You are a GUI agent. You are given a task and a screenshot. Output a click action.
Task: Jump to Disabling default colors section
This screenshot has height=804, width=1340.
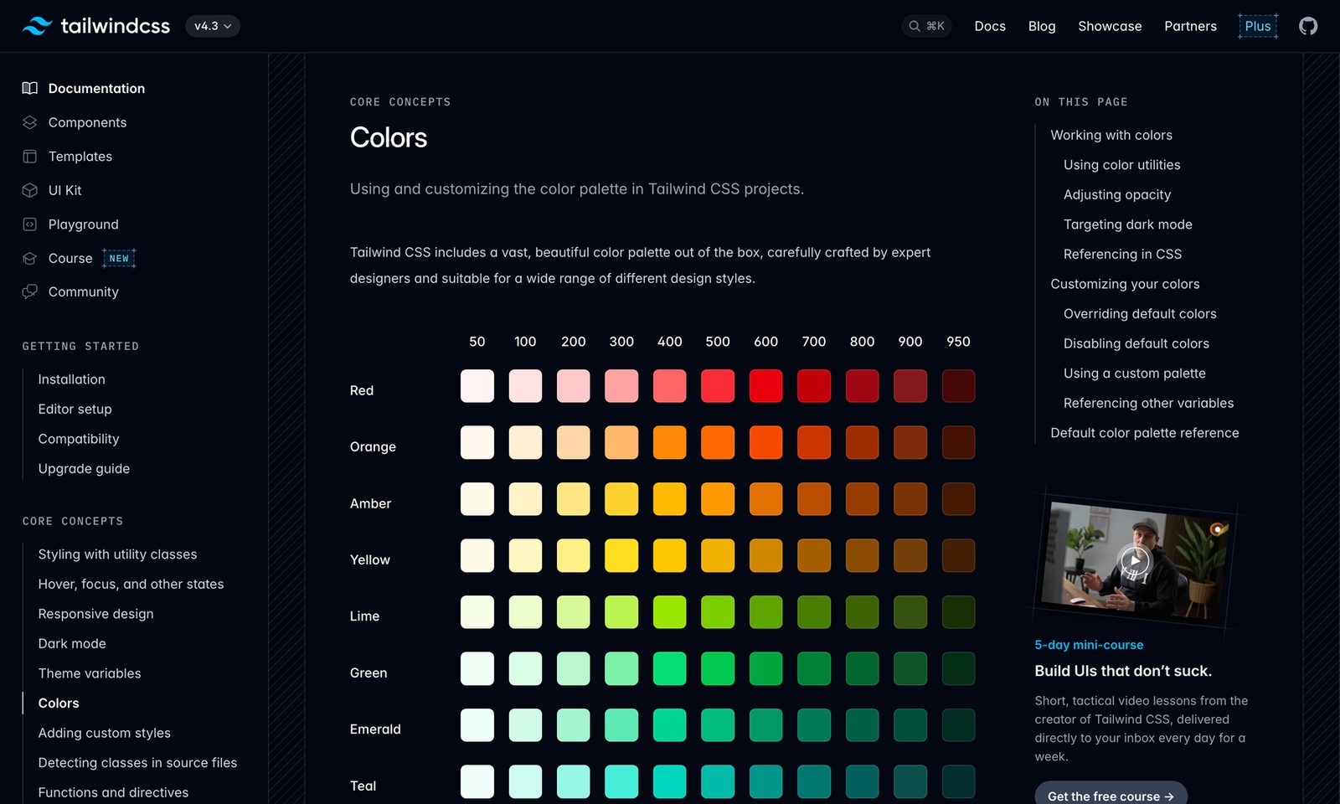point(1136,343)
